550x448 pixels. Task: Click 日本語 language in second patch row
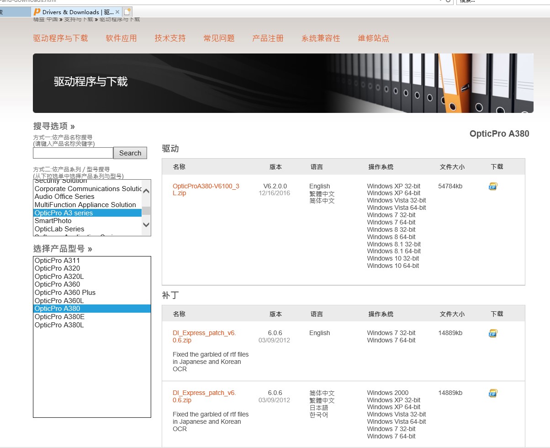(319, 408)
